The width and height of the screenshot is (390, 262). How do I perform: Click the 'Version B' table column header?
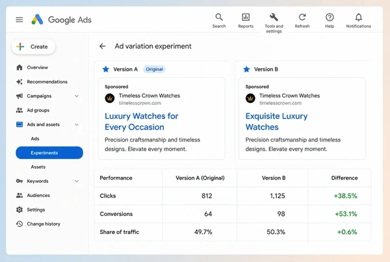(x=274, y=178)
